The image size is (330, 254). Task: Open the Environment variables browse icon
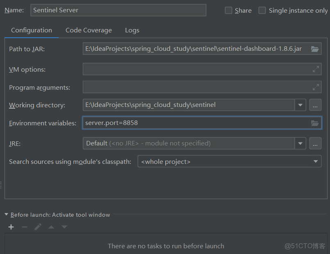coord(315,123)
